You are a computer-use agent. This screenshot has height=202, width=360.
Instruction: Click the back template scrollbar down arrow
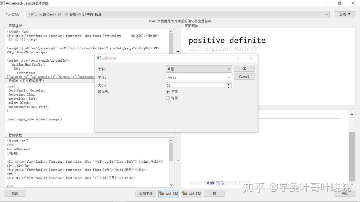point(171,185)
